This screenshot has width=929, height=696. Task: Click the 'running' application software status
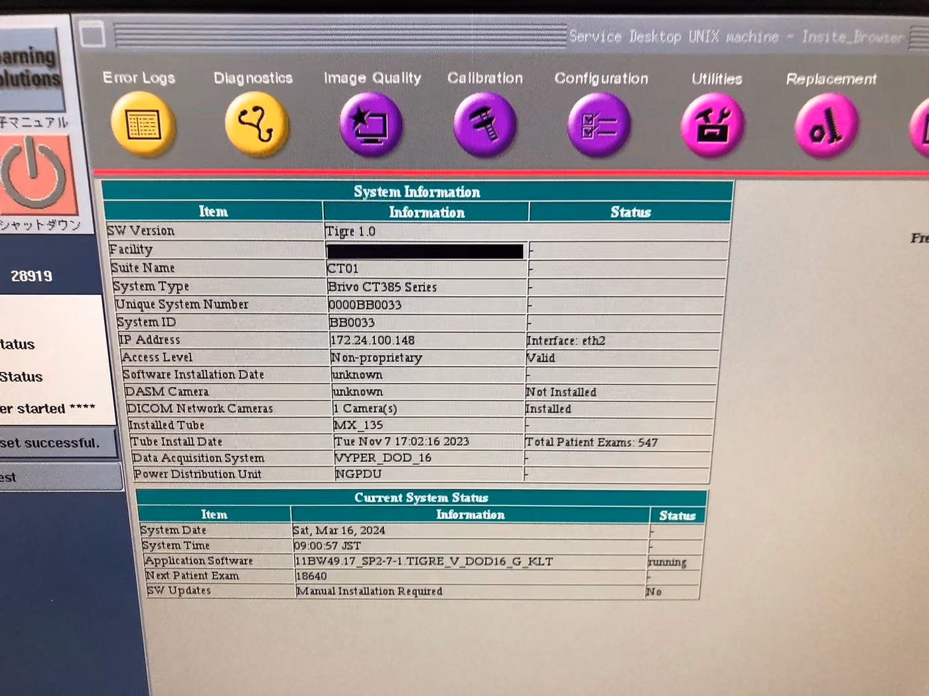(668, 562)
